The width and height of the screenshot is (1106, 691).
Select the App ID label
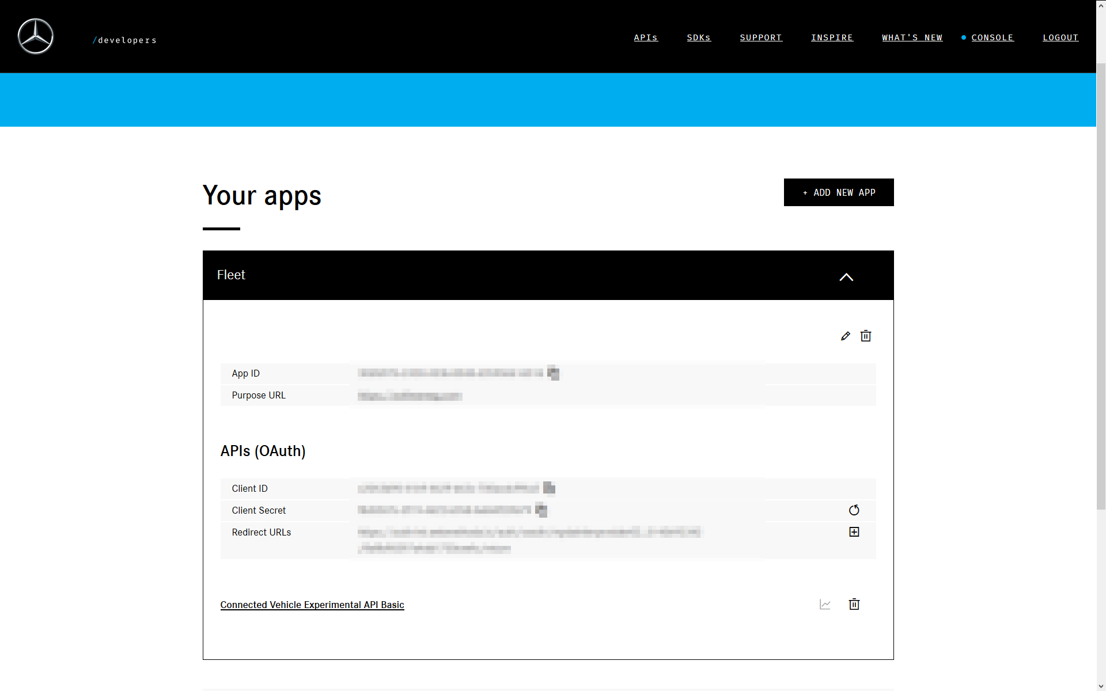tap(245, 373)
